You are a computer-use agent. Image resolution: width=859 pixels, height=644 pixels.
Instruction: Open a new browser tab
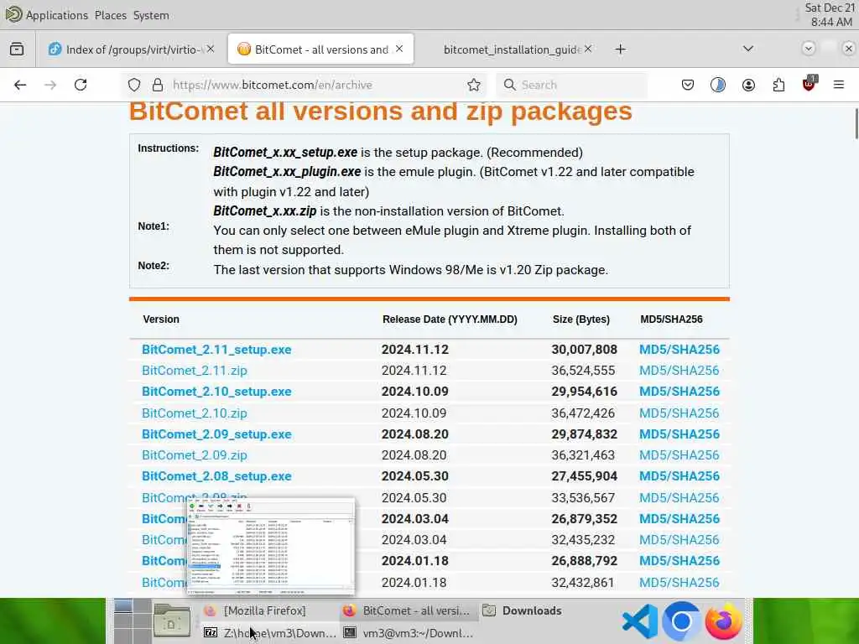coord(620,49)
